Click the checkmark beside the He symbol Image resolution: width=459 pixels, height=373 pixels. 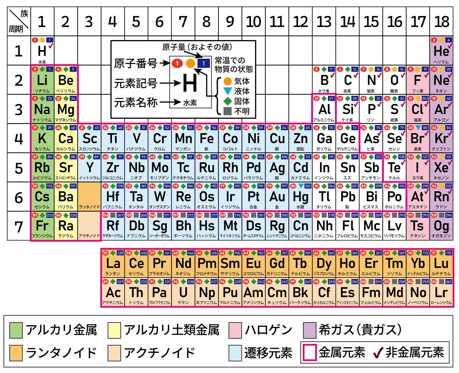450,46
